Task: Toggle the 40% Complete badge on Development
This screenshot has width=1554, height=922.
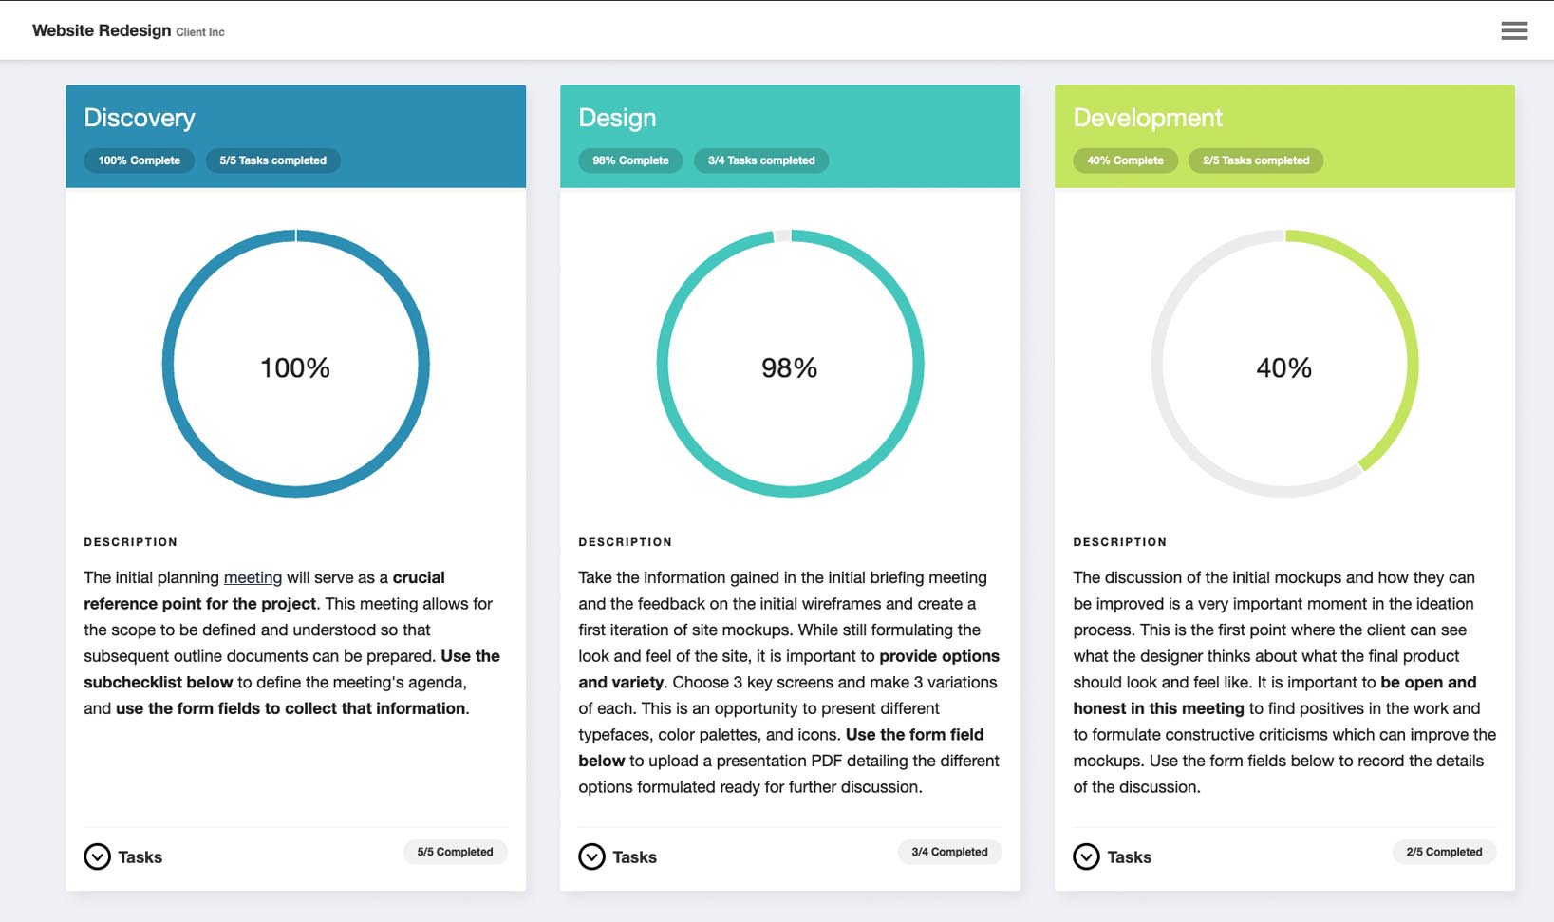Action: (1126, 160)
